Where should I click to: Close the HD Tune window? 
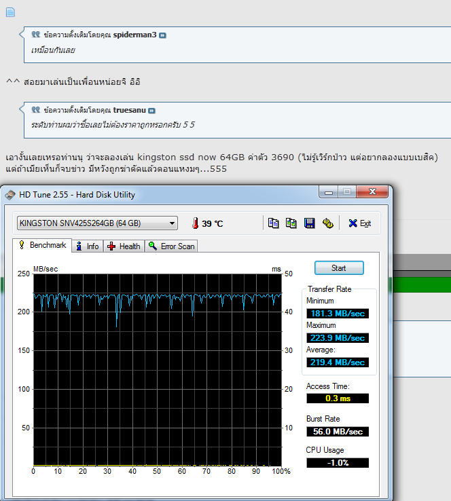pos(372,191)
